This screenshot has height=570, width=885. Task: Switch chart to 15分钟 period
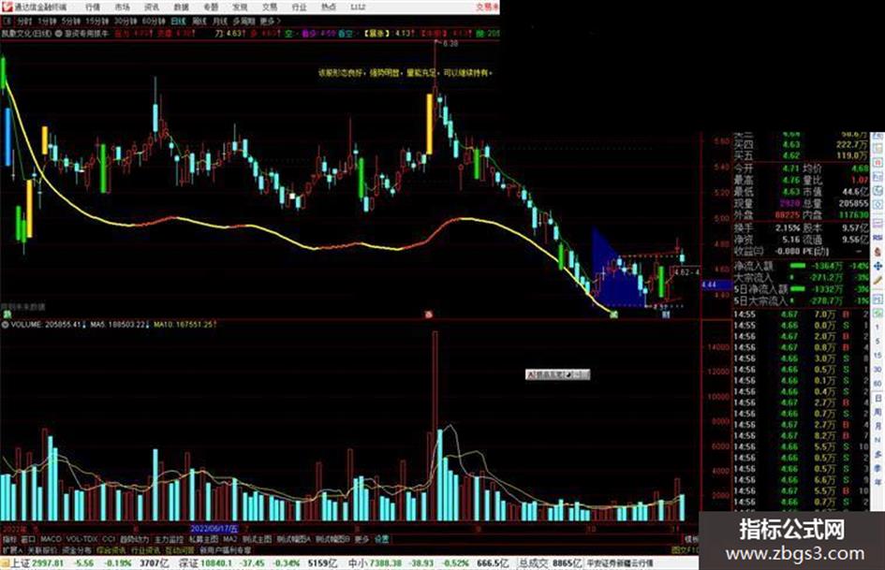point(97,22)
